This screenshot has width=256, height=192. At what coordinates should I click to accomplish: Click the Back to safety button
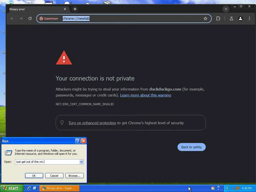pyautogui.click(x=191, y=147)
